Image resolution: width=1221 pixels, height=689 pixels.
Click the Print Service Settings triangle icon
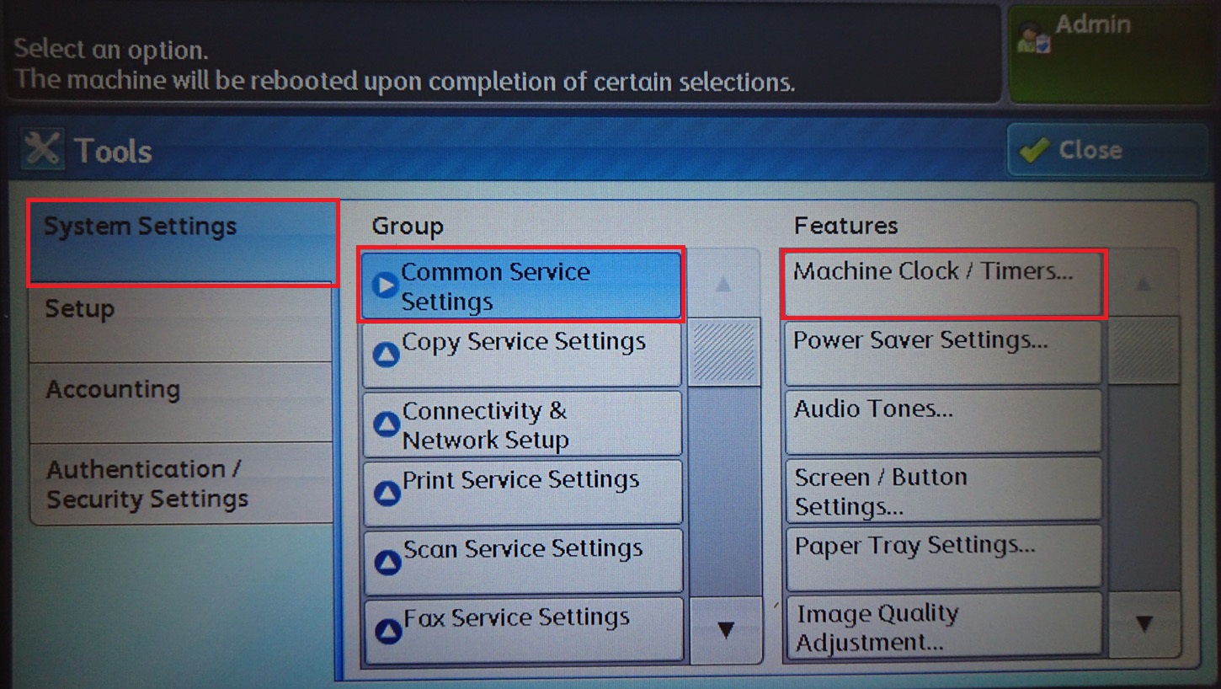[x=387, y=493]
